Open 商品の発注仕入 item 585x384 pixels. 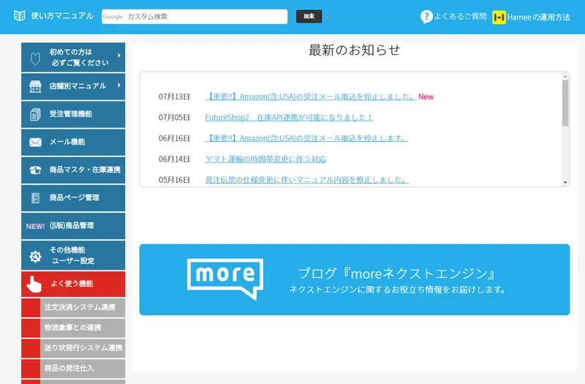click(x=73, y=369)
